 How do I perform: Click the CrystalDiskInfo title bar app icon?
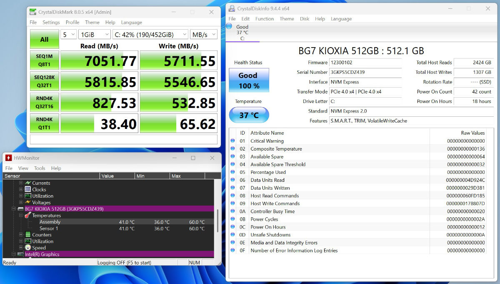pyautogui.click(x=232, y=8)
